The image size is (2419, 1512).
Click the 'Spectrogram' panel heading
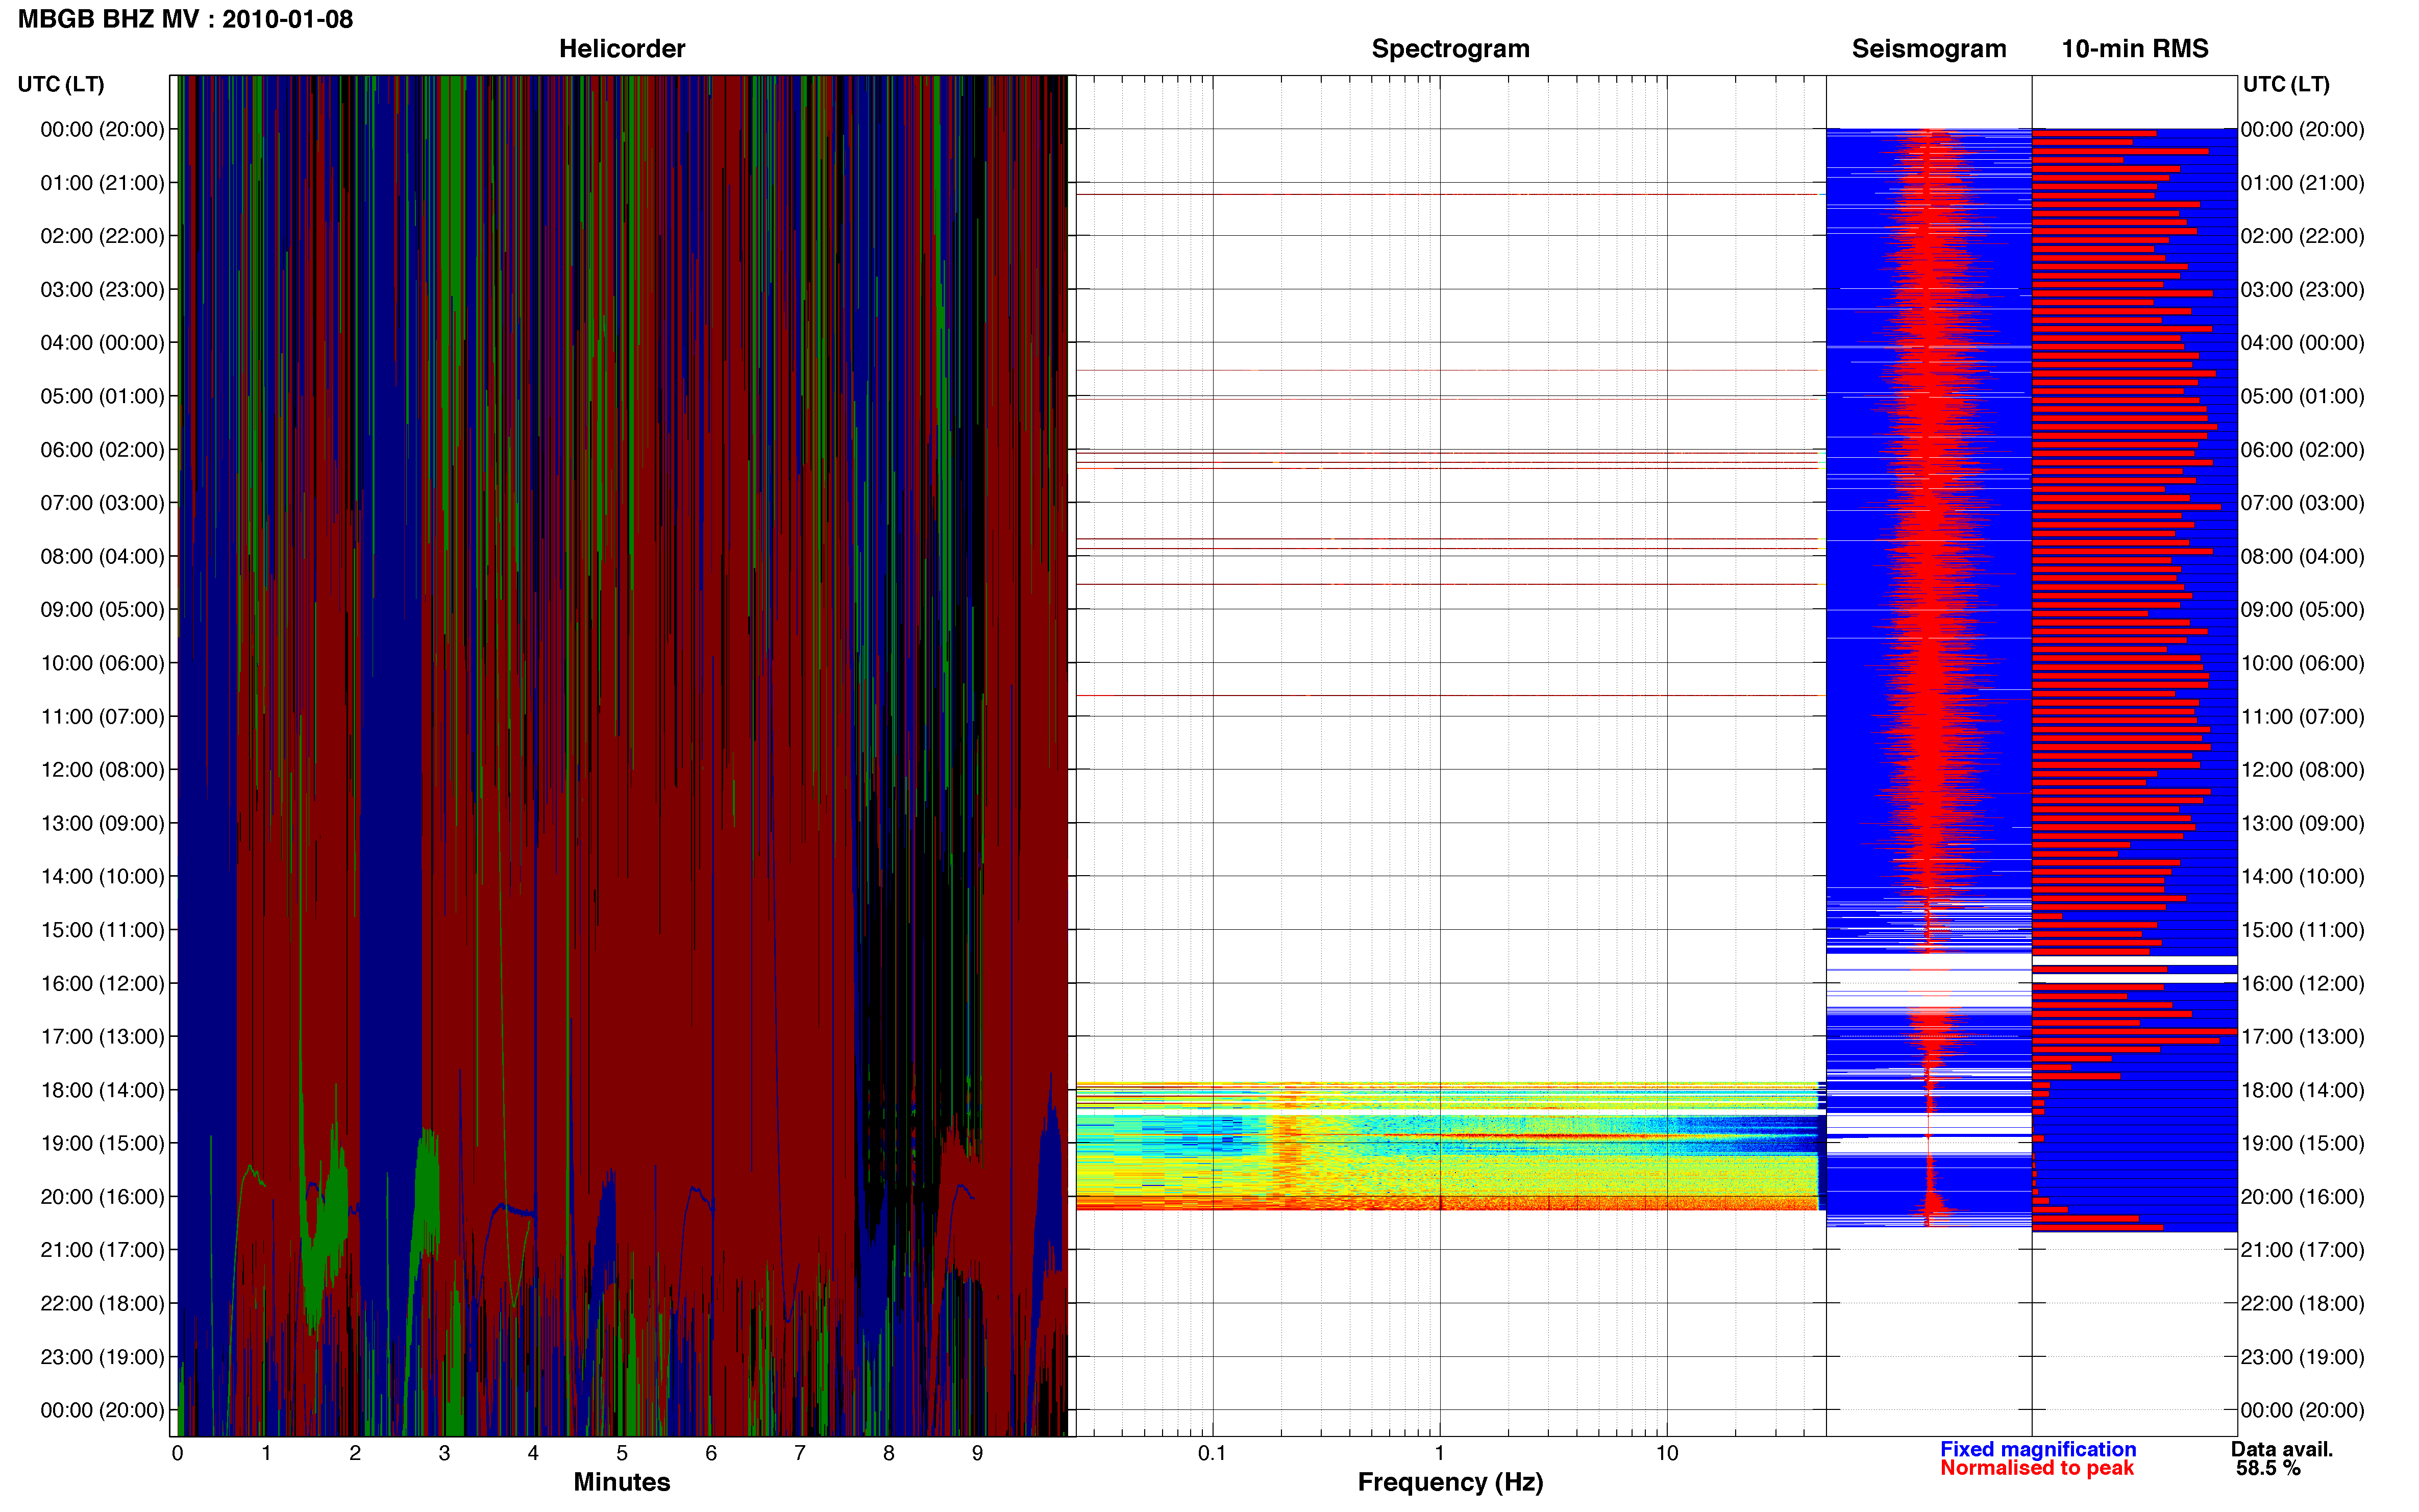(x=1450, y=48)
